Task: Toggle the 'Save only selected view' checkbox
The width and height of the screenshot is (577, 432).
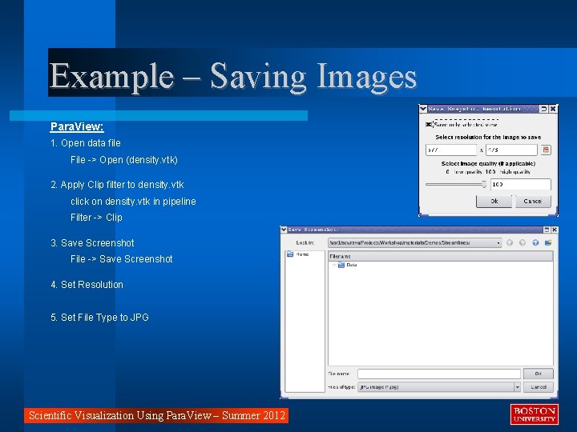Action: click(x=429, y=125)
